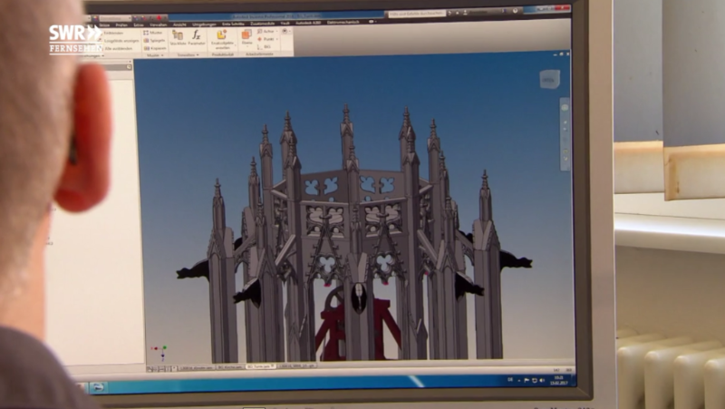Click the Parameter fx icon
The image size is (725, 409).
pos(196,37)
